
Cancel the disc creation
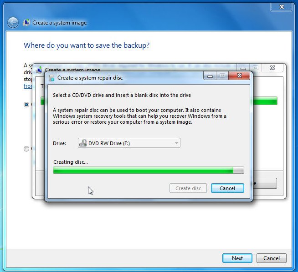pyautogui.click(x=227, y=188)
